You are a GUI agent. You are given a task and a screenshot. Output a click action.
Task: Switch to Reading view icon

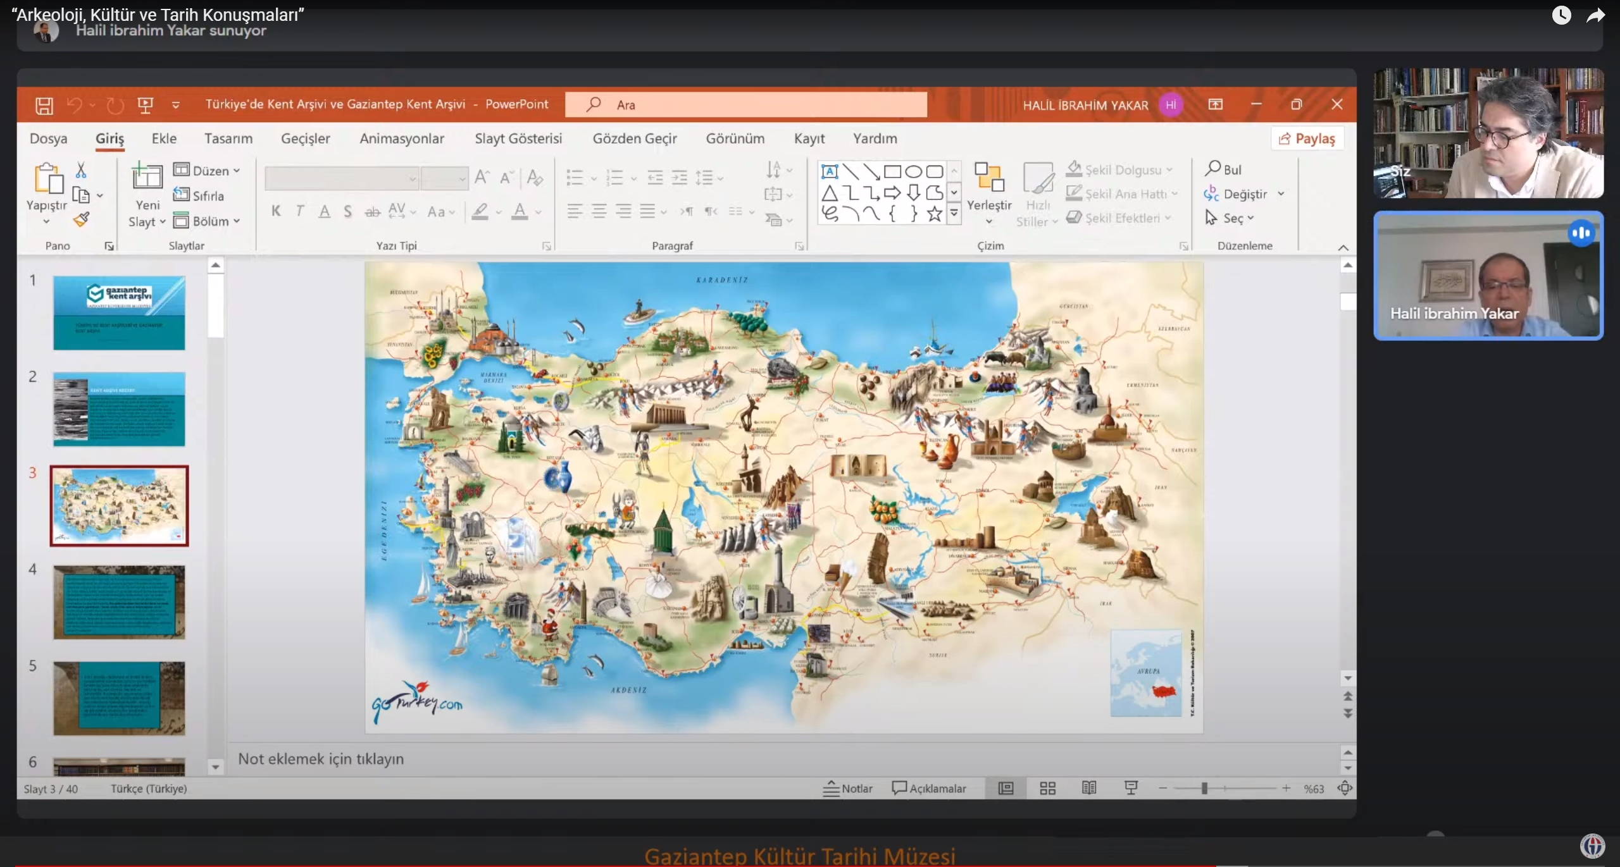[1089, 788]
